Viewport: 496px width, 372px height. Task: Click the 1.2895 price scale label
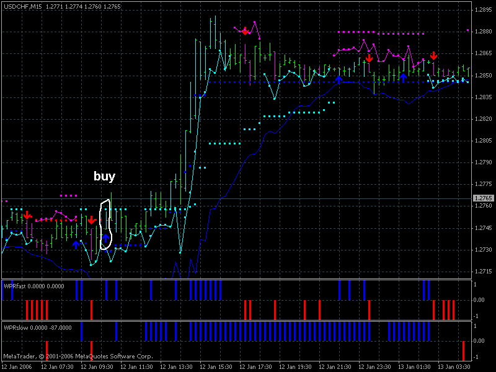pyautogui.click(x=484, y=10)
